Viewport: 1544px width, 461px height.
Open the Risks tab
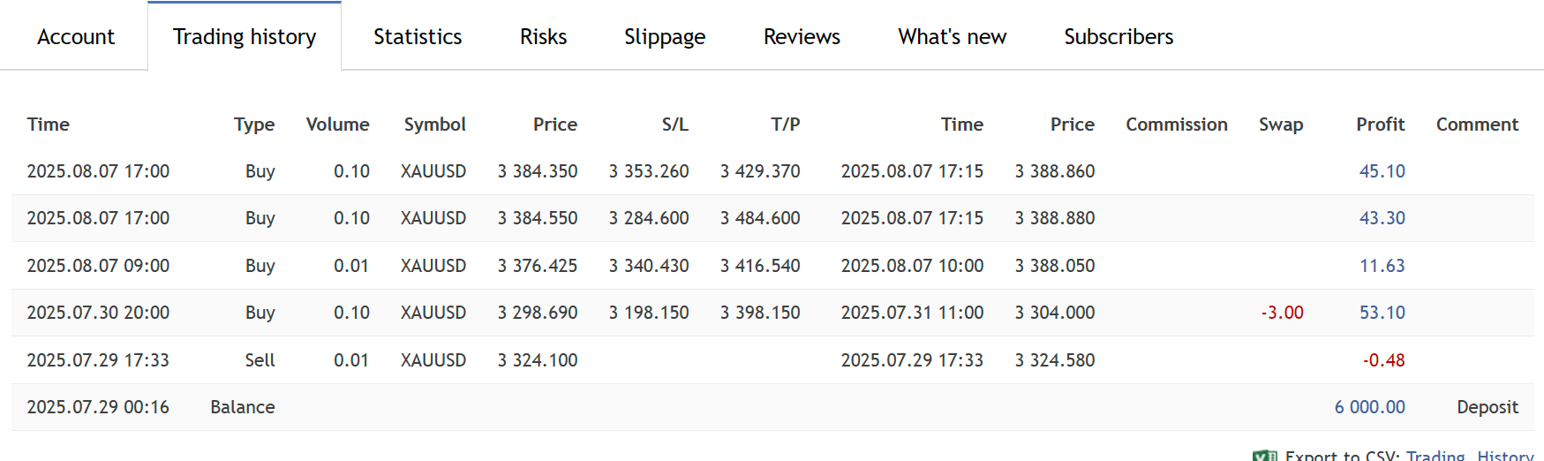click(x=543, y=37)
